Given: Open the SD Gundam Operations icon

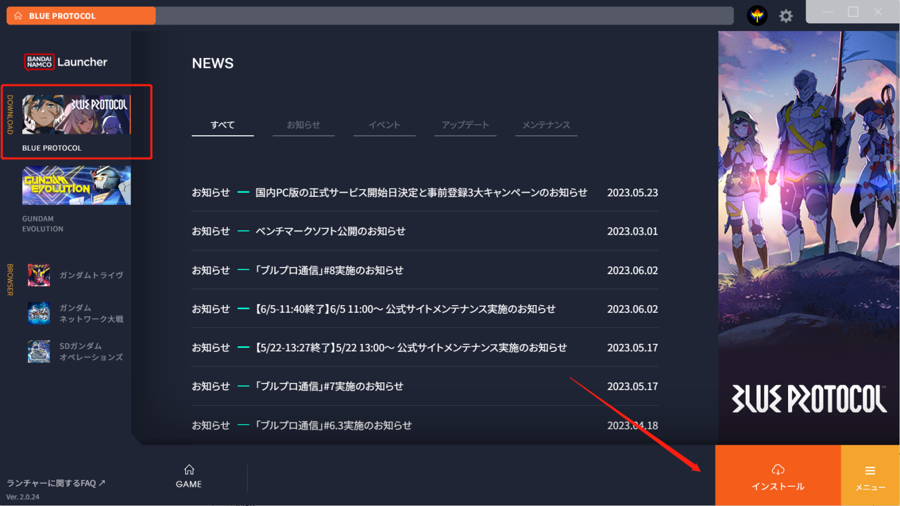Looking at the screenshot, I should click(39, 351).
